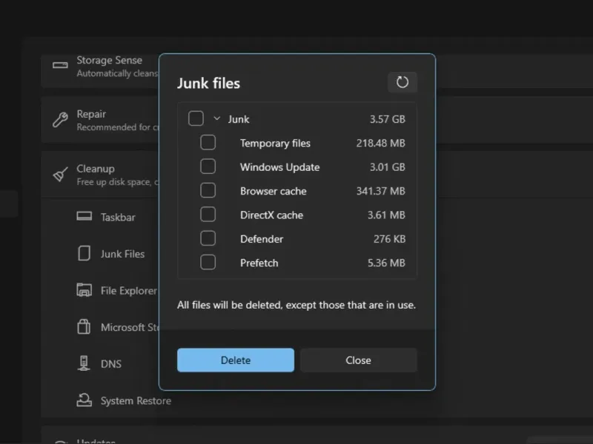Refresh the junk files scan
The height and width of the screenshot is (444, 593).
point(402,82)
